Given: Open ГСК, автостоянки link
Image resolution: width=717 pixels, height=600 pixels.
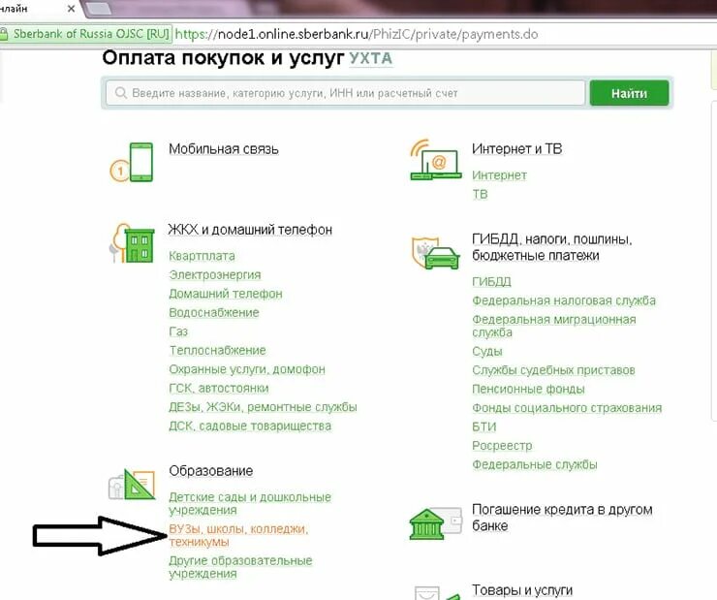Looking at the screenshot, I should 219,388.
